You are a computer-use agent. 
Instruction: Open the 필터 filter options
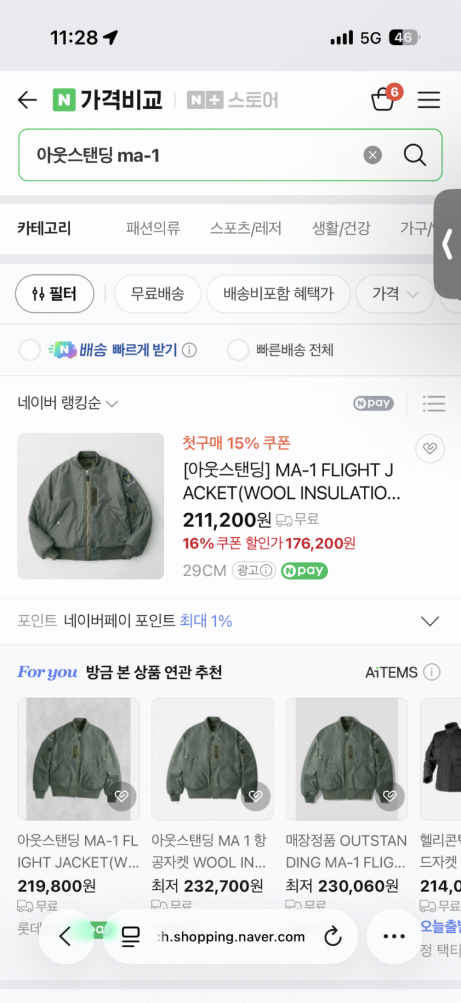pyautogui.click(x=55, y=294)
